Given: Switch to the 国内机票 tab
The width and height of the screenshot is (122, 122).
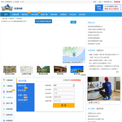Looking at the screenshot, I should pyautogui.click(x=22, y=81).
